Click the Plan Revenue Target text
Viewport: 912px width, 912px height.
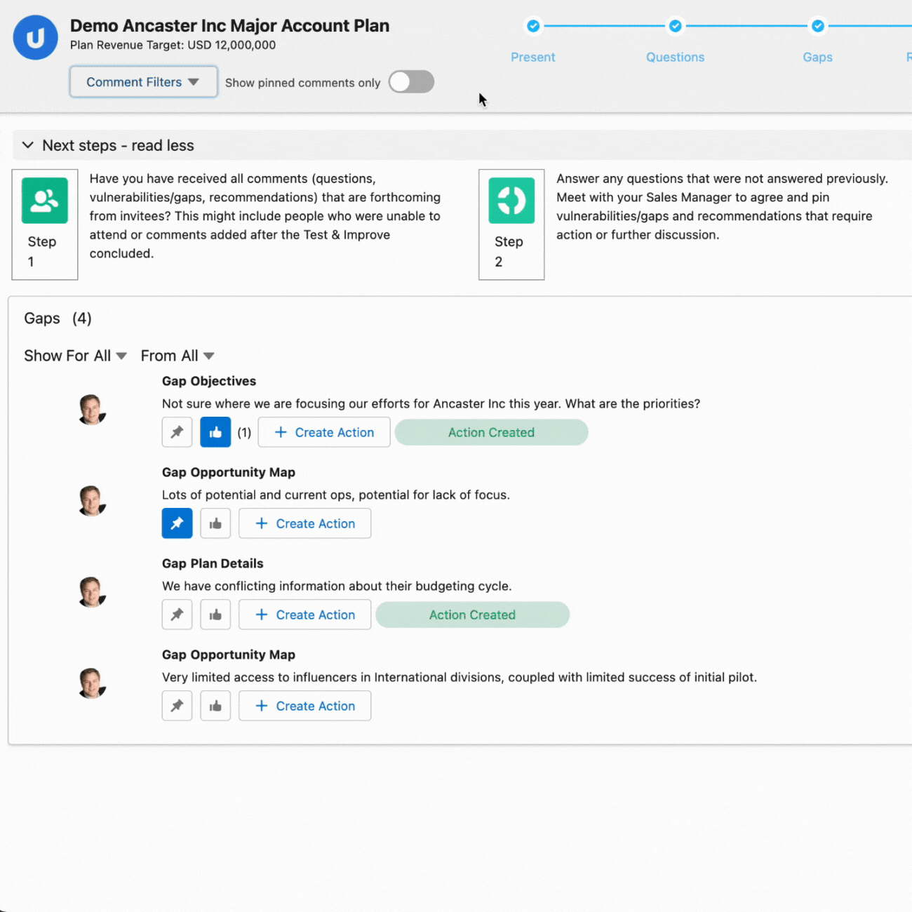[x=173, y=45]
